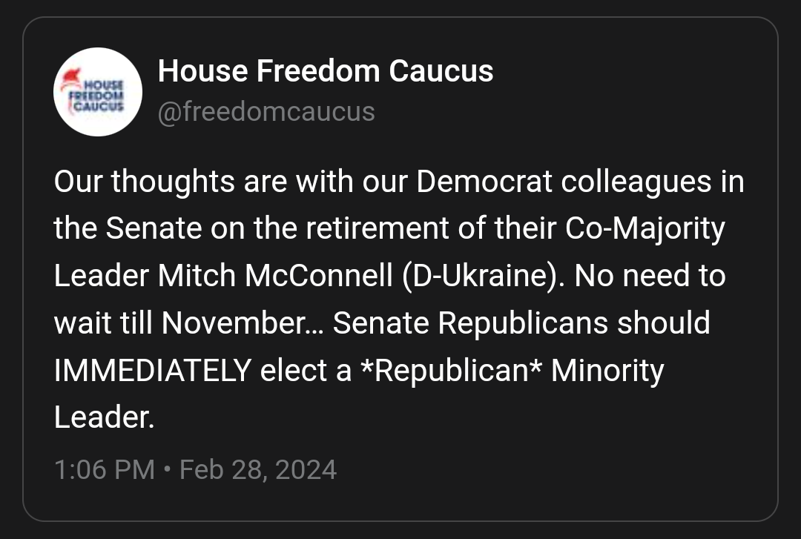Image resolution: width=801 pixels, height=539 pixels.
Task: Open the House Freedom Caucus display name
Action: pos(326,70)
